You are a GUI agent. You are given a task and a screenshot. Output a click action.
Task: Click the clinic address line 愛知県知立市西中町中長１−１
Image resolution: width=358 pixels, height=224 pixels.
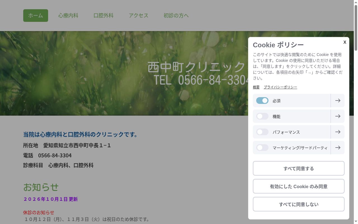pyautogui.click(x=67, y=145)
